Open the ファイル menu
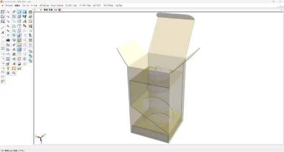Image resolution: width=284 pixels, height=152 pixels. (8, 5)
